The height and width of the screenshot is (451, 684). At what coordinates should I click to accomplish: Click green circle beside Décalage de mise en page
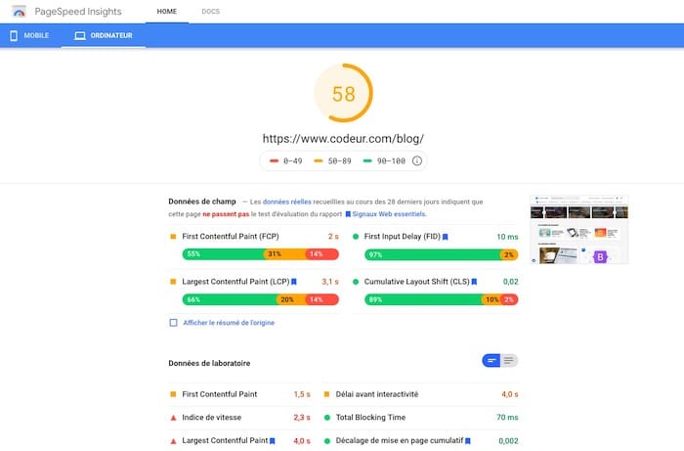tap(327, 441)
